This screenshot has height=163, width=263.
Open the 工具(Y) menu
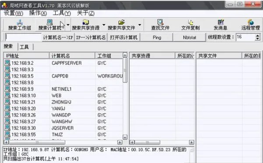pyautogui.click(x=62, y=13)
